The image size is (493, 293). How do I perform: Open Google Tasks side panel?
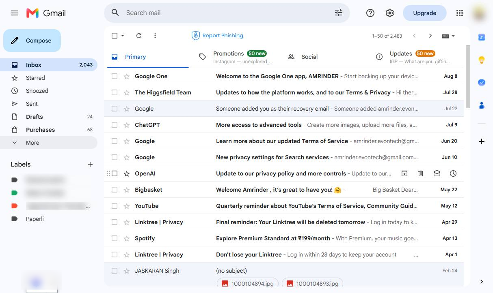click(482, 83)
